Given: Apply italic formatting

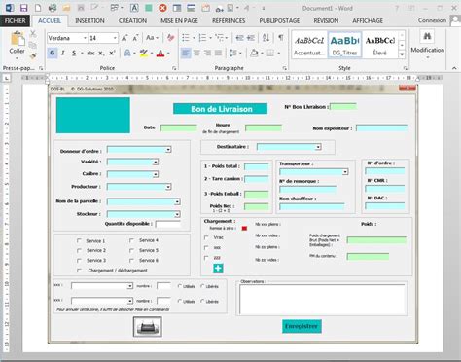Looking at the screenshot, I should 63,53.
